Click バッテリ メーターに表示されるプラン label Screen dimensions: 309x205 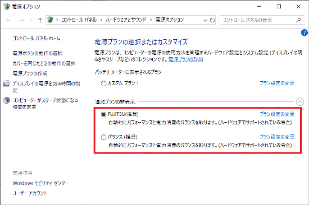click(x=128, y=72)
